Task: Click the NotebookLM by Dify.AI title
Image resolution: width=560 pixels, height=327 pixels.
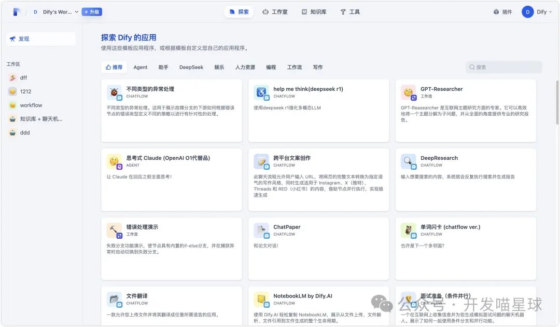Action: pos(302,296)
